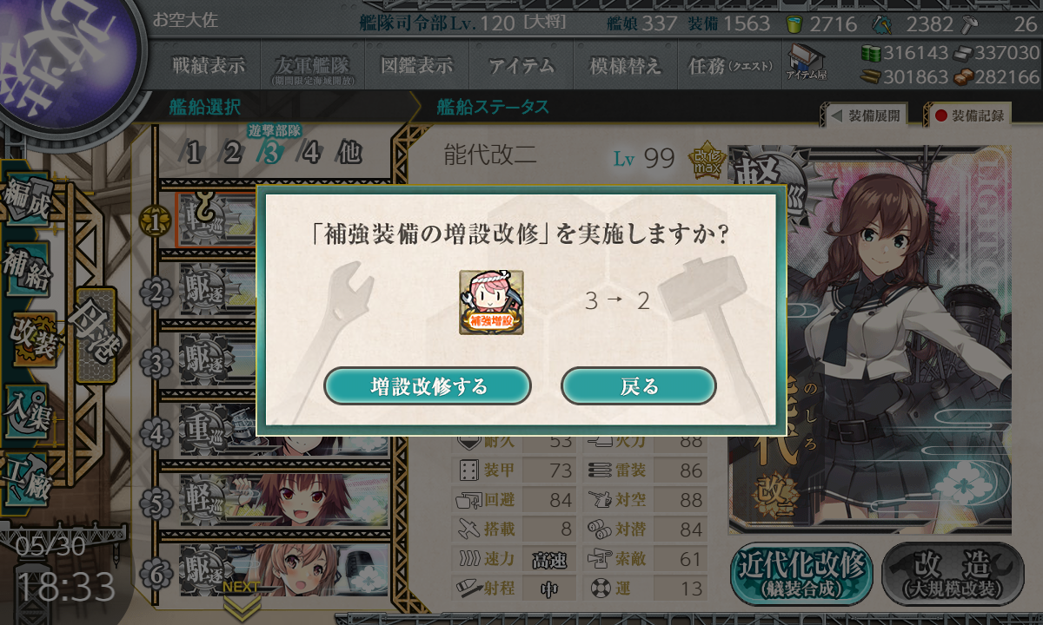1043x625 pixels.
Task: Switch to fleet tab 2
Action: tap(232, 154)
